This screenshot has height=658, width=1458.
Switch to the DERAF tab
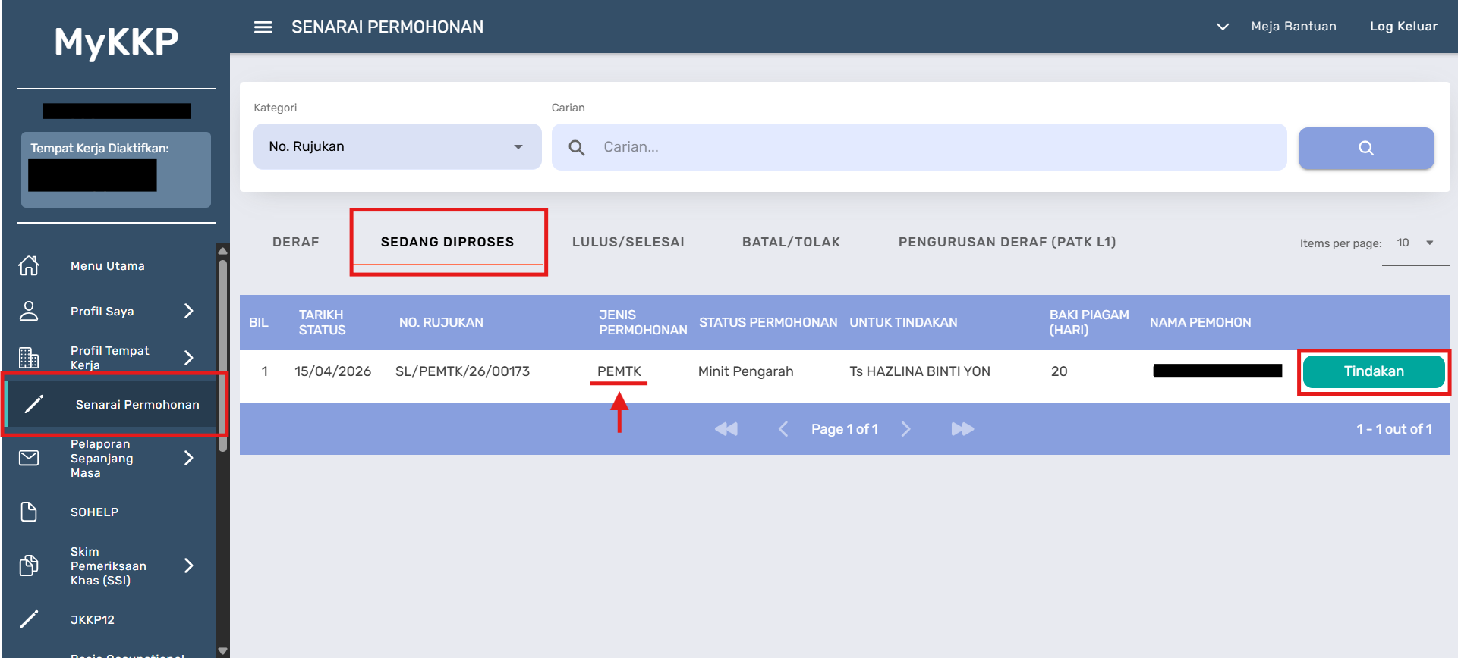295,242
